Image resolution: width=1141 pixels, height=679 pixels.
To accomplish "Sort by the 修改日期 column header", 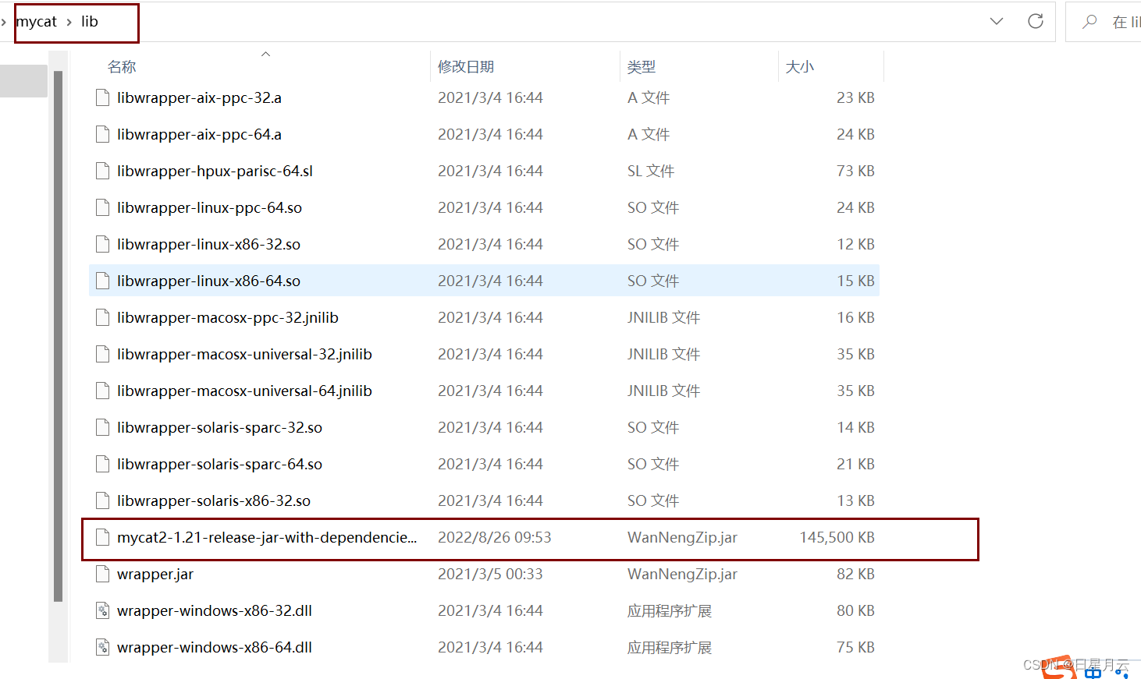I will click(x=466, y=67).
